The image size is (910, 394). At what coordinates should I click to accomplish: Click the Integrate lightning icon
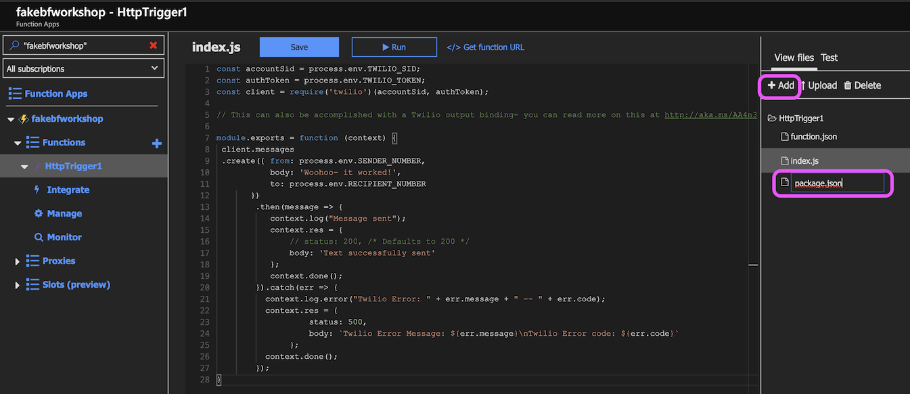[x=37, y=190]
